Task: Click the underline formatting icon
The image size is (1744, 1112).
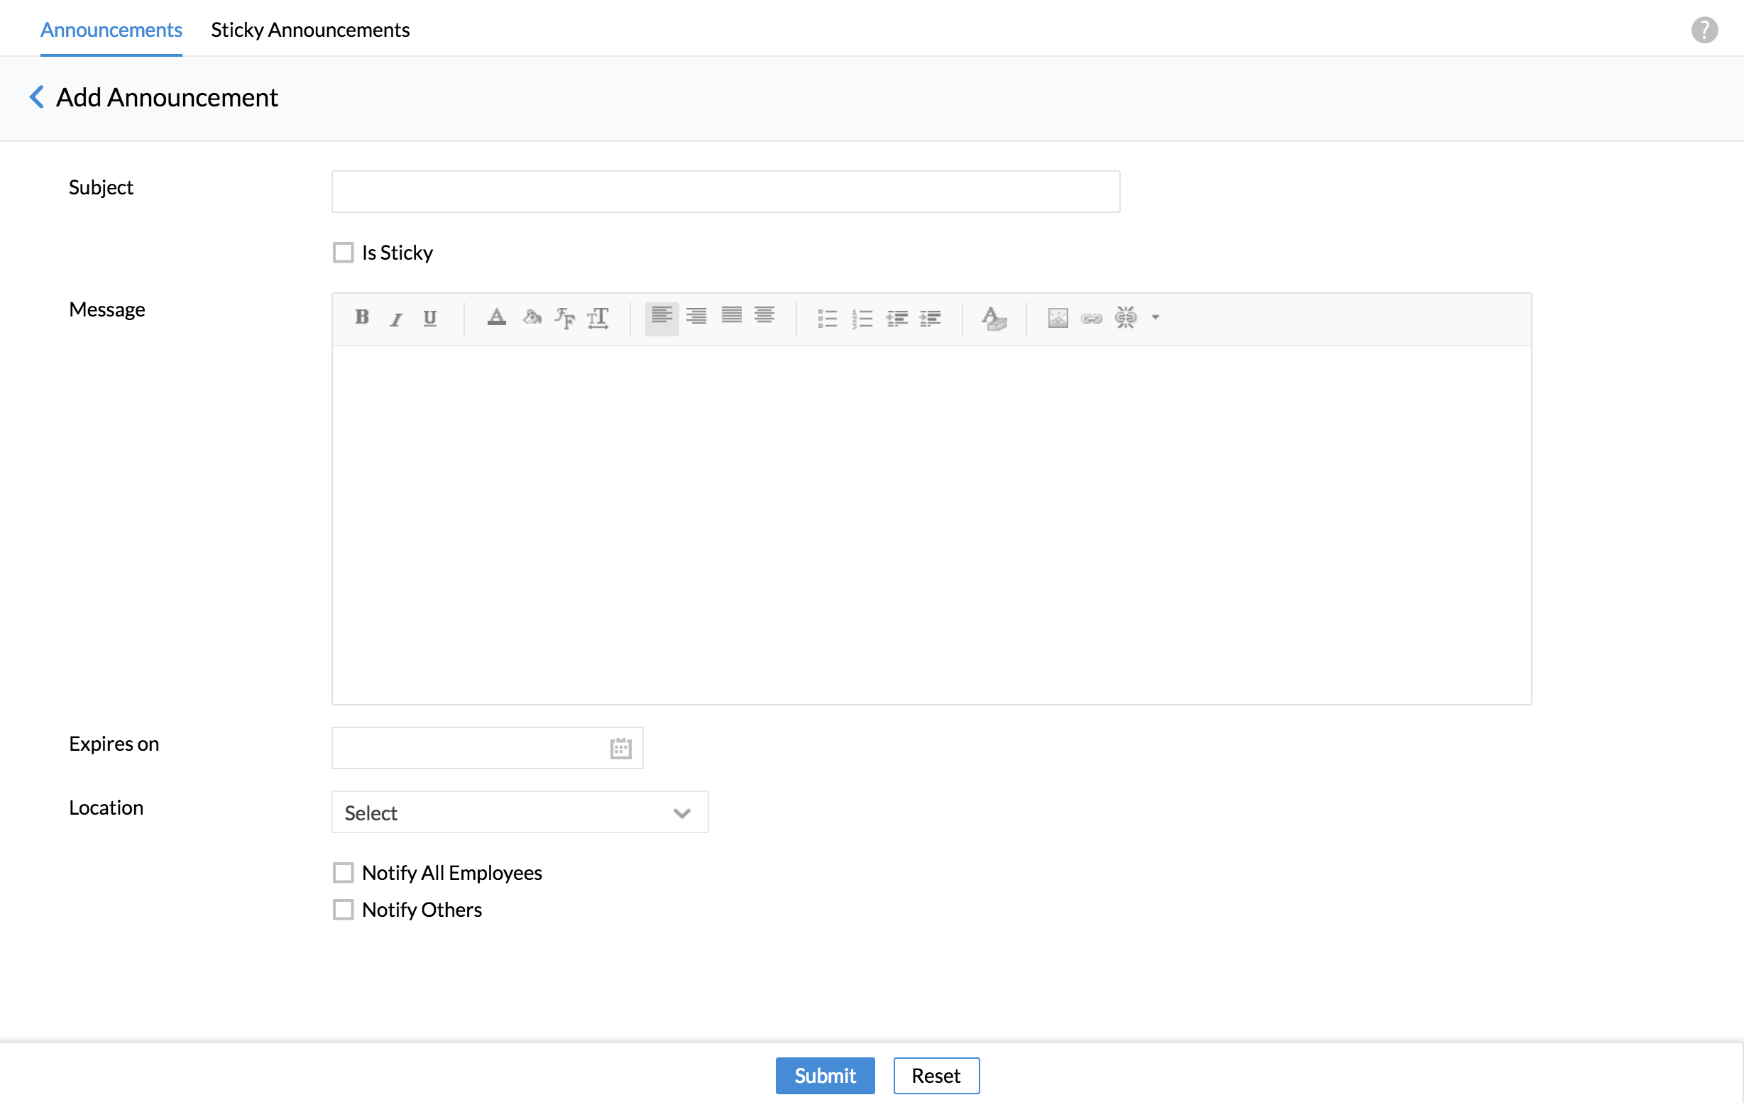Action: [x=429, y=318]
